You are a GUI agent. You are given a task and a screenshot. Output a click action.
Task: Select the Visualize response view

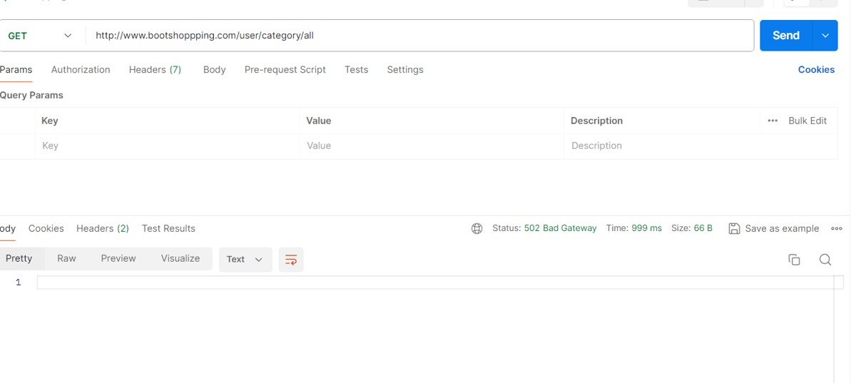180,259
